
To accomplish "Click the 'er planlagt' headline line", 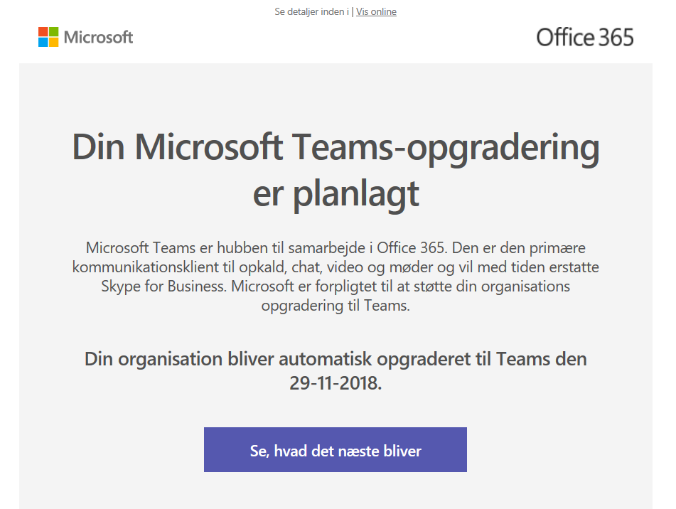I will click(336, 194).
